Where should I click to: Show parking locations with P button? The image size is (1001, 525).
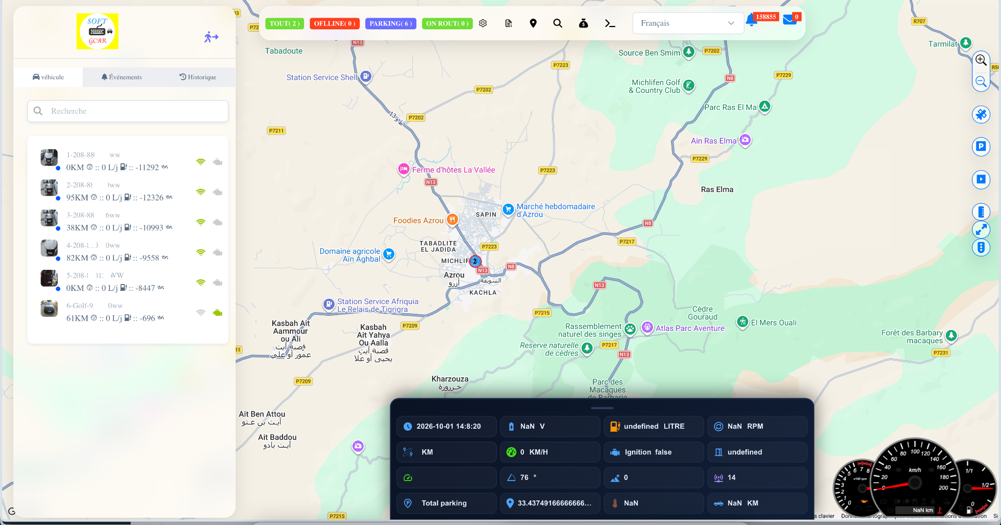[981, 147]
